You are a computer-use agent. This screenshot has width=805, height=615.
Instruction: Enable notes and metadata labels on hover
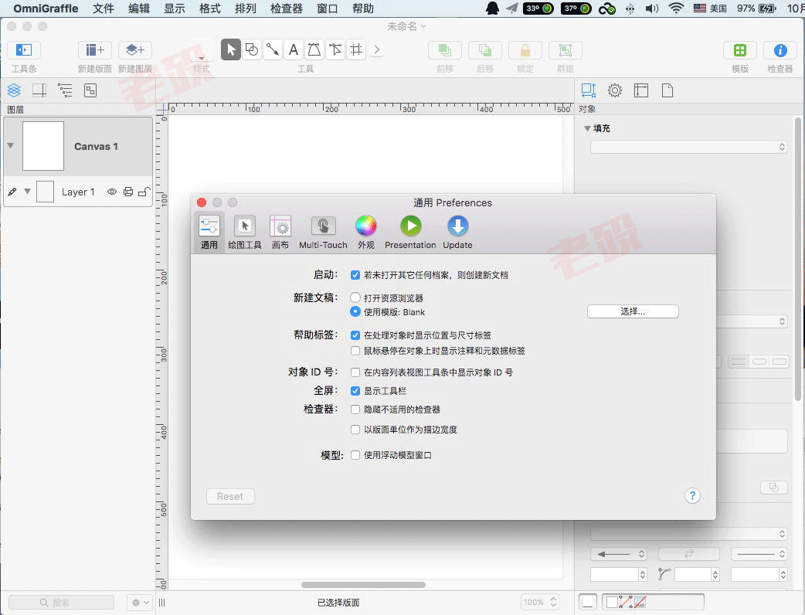[355, 351]
